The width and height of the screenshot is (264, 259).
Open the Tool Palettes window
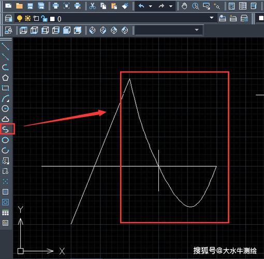[x=253, y=6]
